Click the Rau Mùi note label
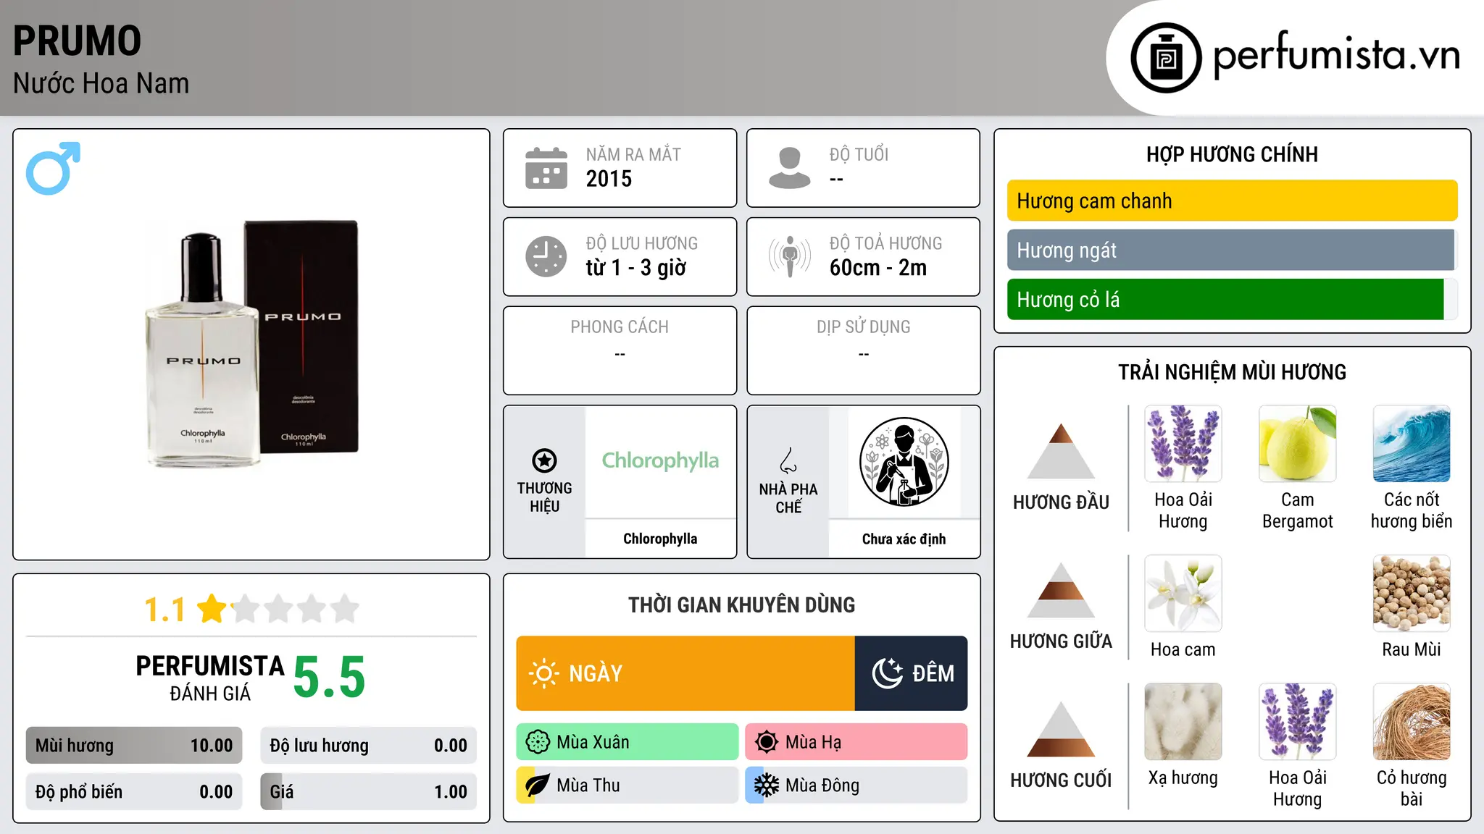This screenshot has height=834, width=1484. (1412, 649)
